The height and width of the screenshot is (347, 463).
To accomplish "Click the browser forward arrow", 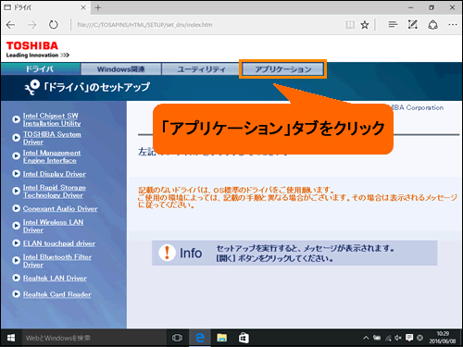I will click(32, 25).
